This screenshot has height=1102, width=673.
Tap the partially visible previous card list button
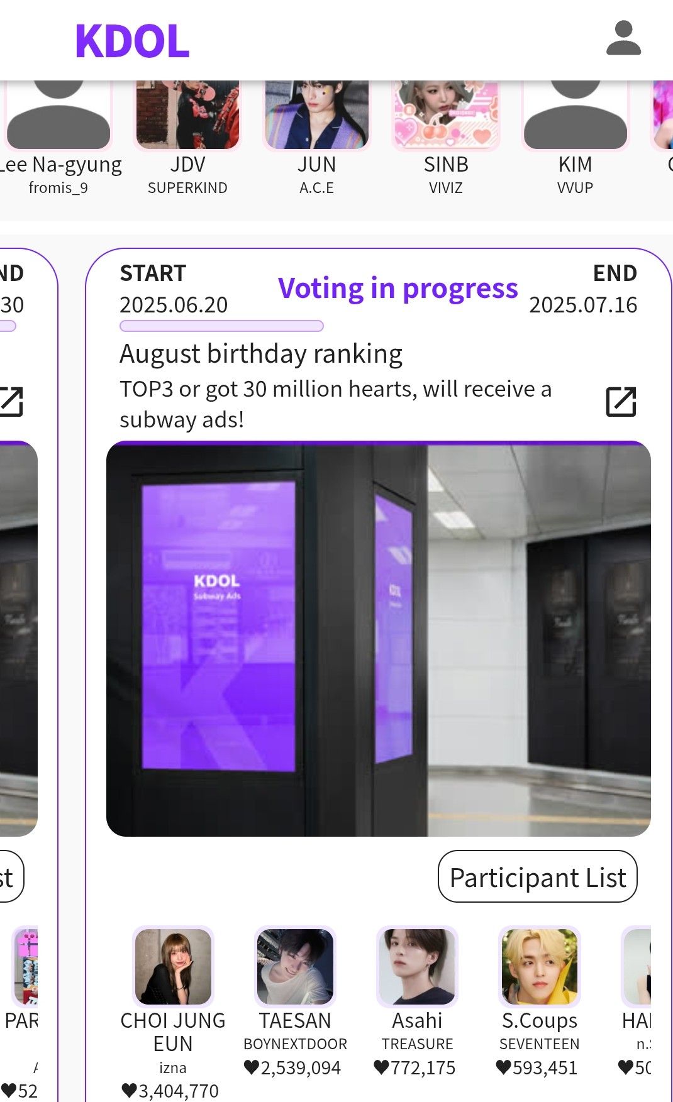[9, 876]
